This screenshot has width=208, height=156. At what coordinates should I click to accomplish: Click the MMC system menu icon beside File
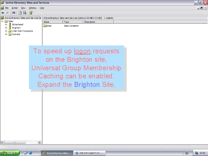tap(2, 8)
